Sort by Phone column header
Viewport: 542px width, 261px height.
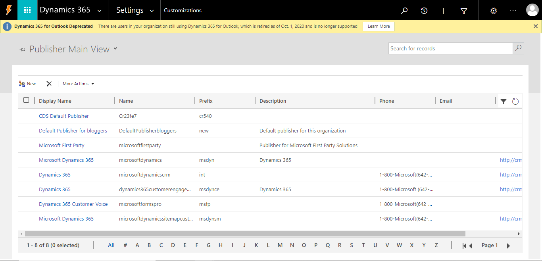[x=387, y=101]
